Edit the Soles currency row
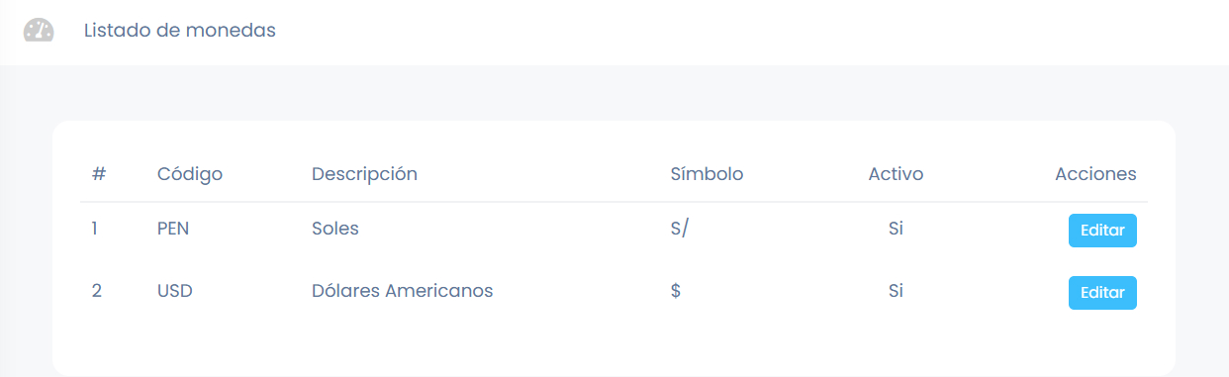Viewport: 1229px width, 377px height. pyautogui.click(x=1102, y=231)
